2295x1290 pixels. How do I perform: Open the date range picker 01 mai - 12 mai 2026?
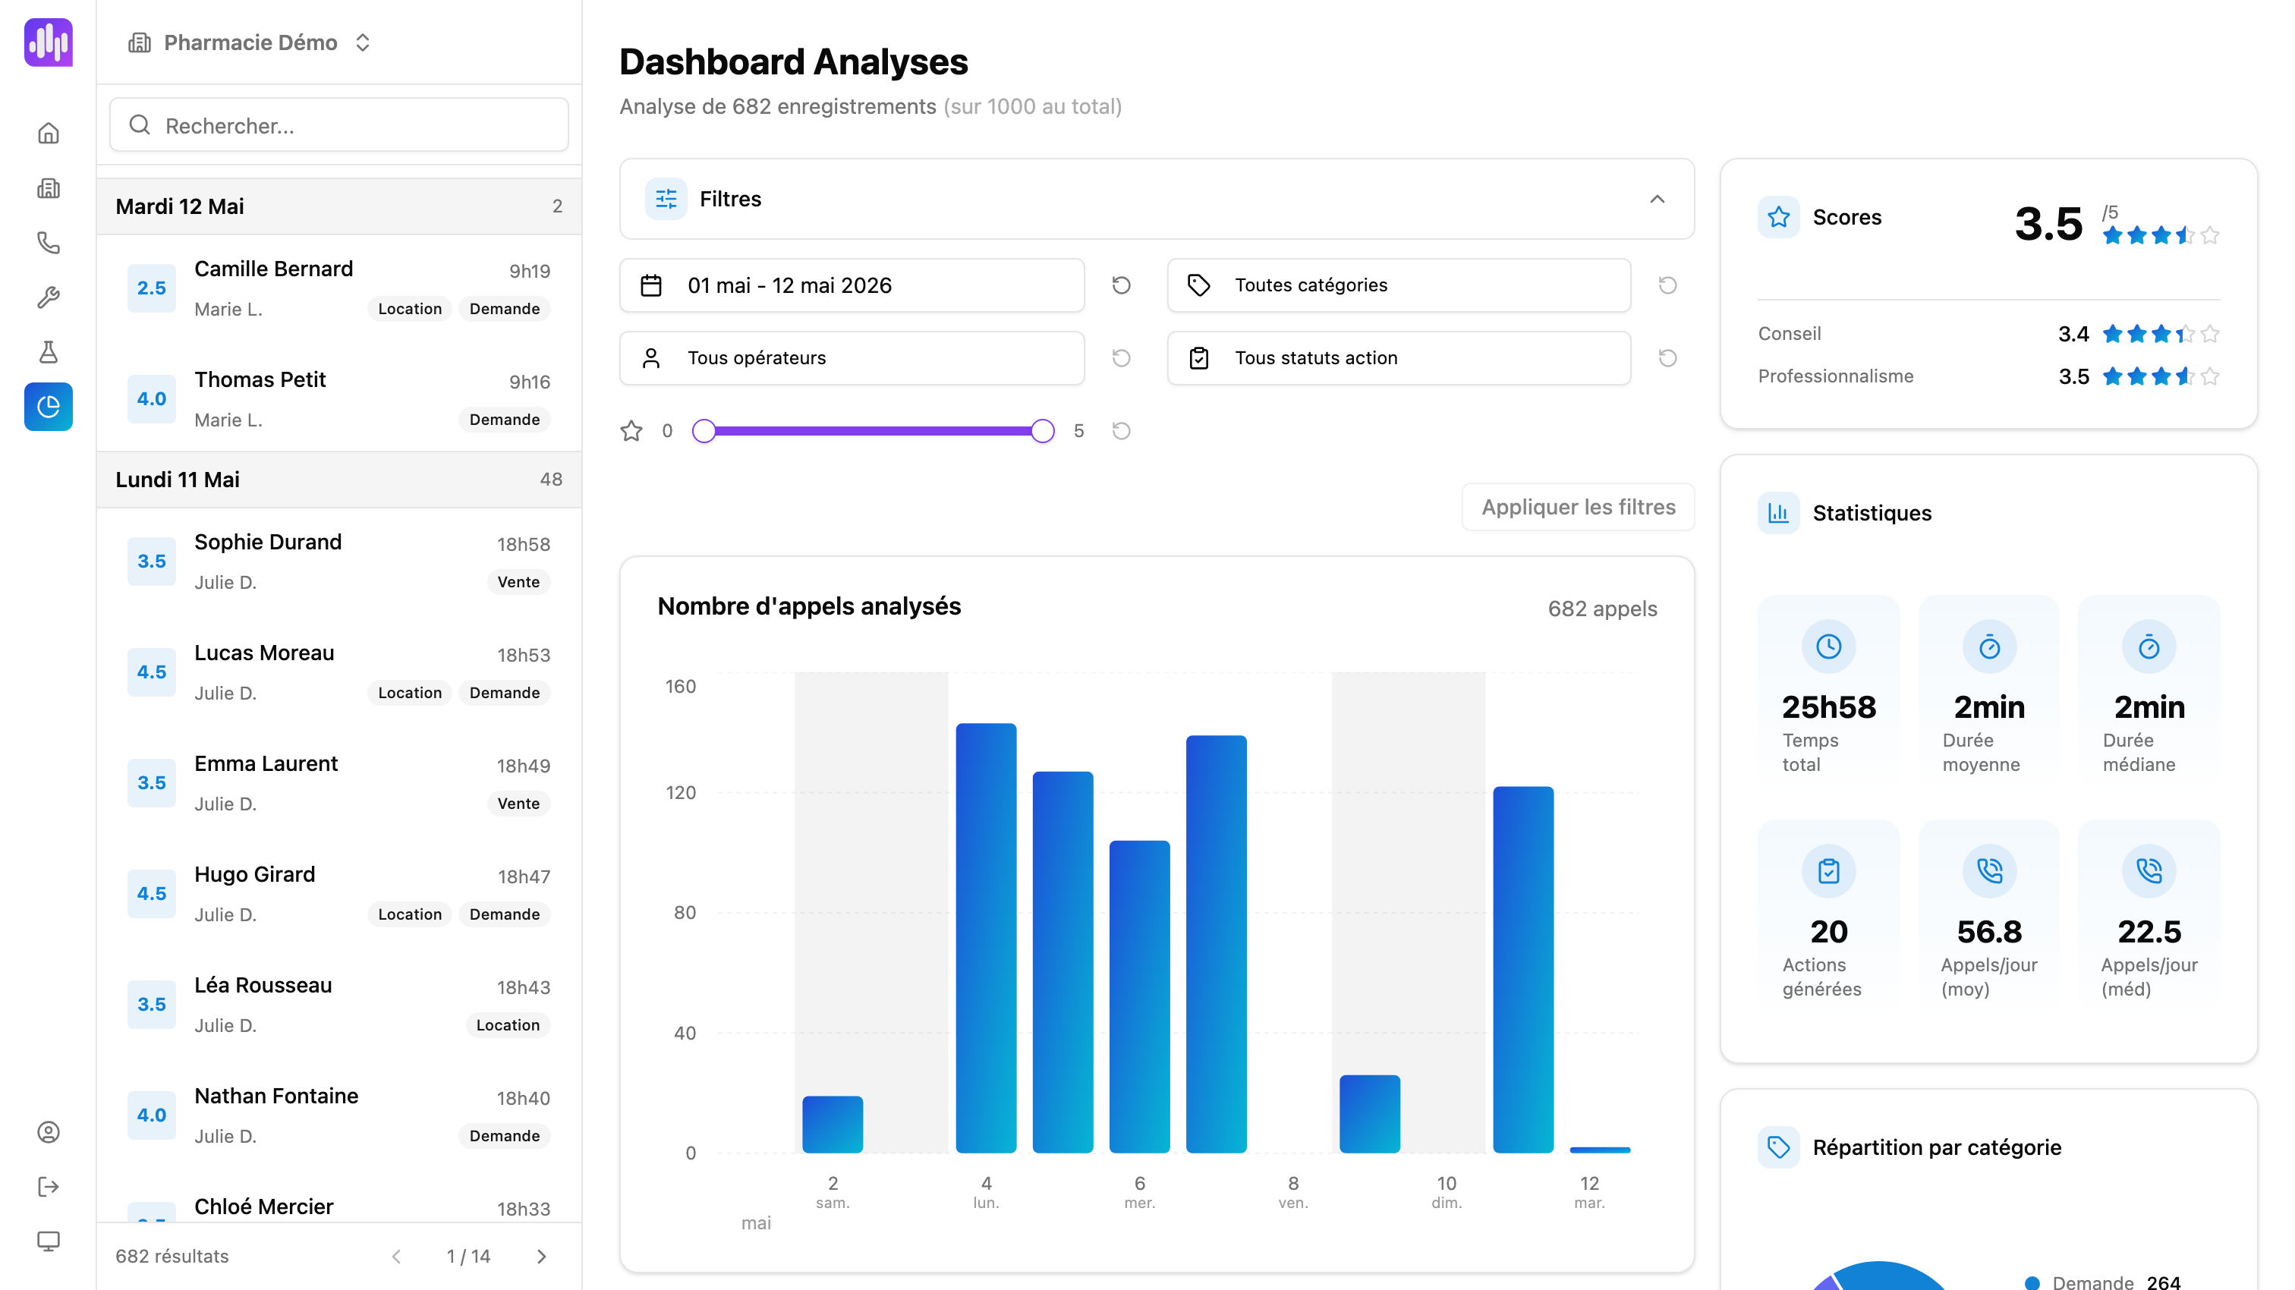[x=852, y=285]
